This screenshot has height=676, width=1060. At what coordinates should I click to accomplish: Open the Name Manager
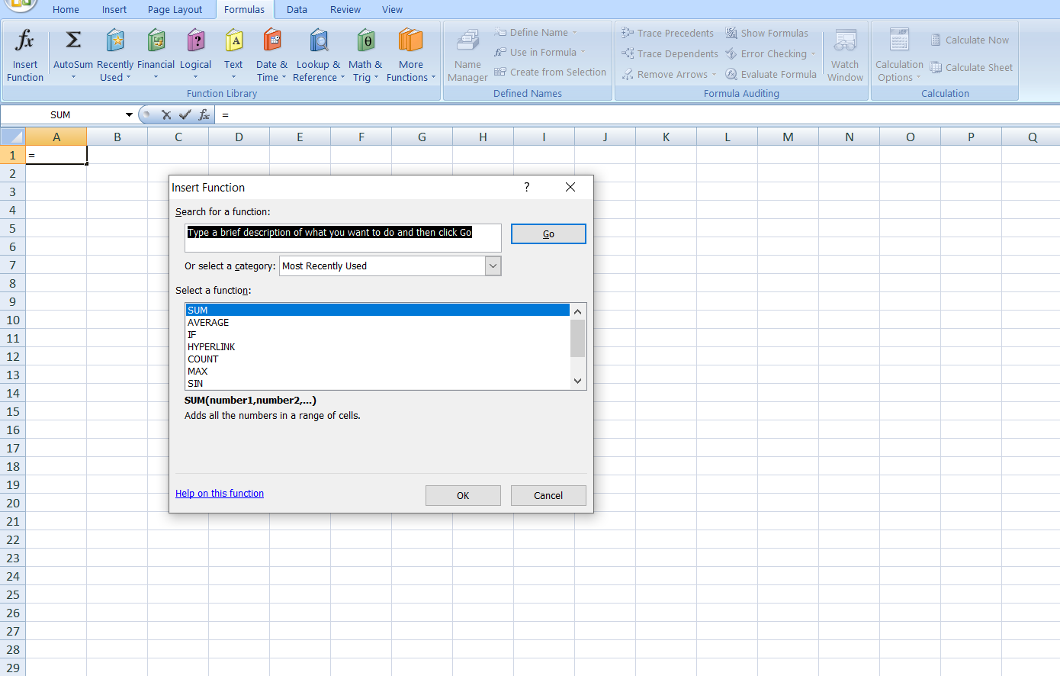467,56
